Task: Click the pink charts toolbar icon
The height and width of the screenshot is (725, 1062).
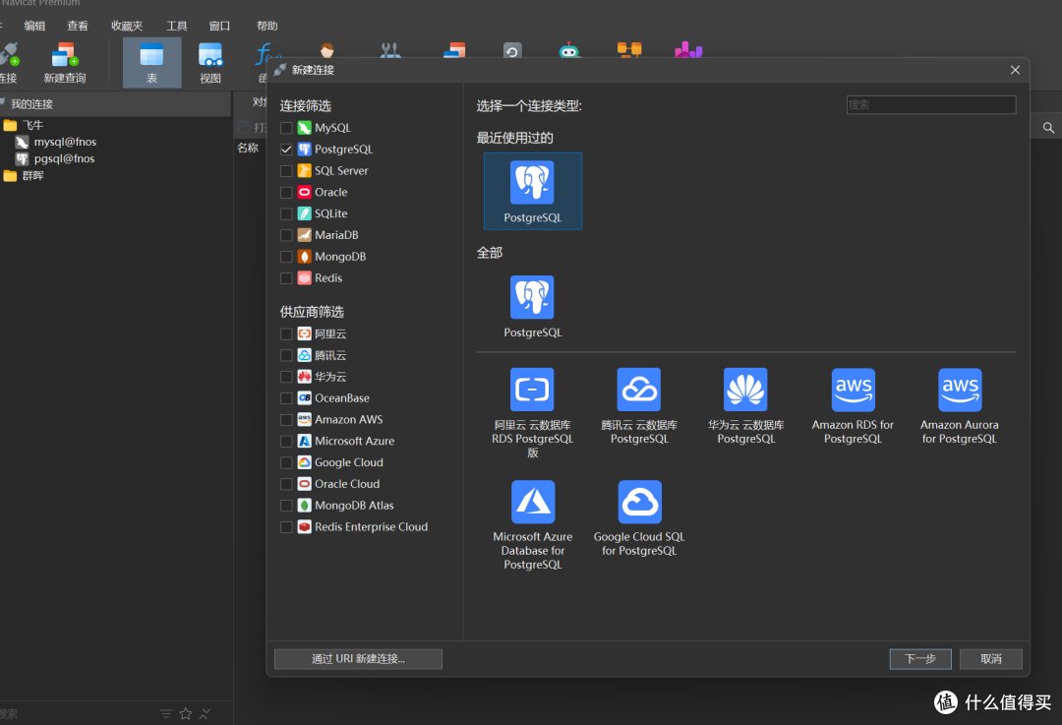Action: click(x=688, y=49)
